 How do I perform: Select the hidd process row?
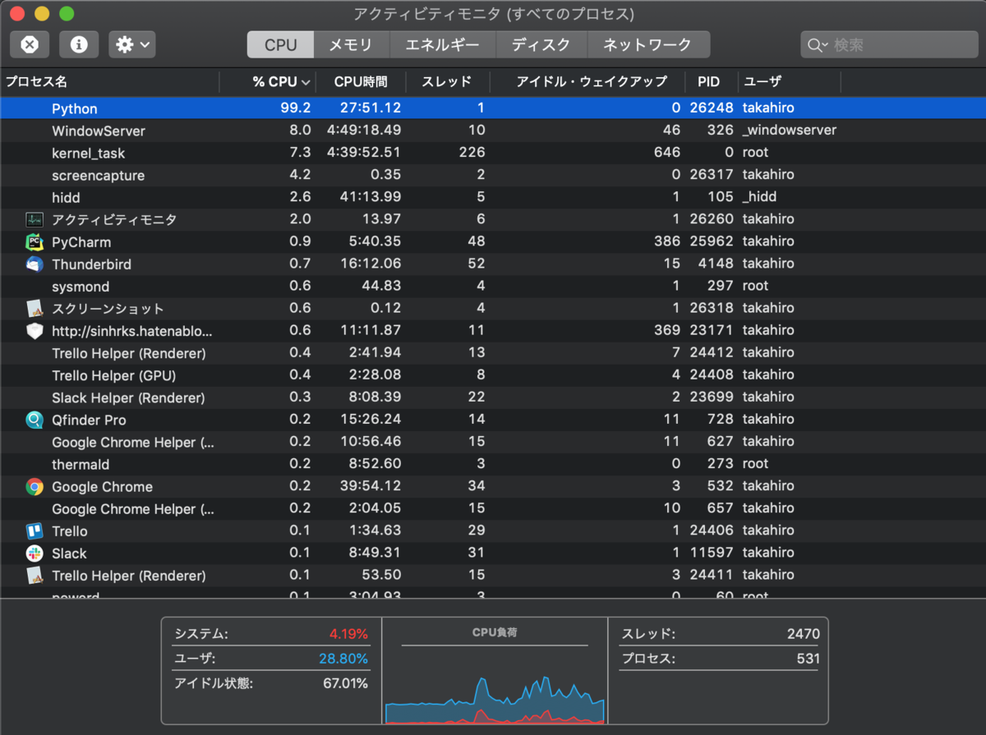click(493, 197)
